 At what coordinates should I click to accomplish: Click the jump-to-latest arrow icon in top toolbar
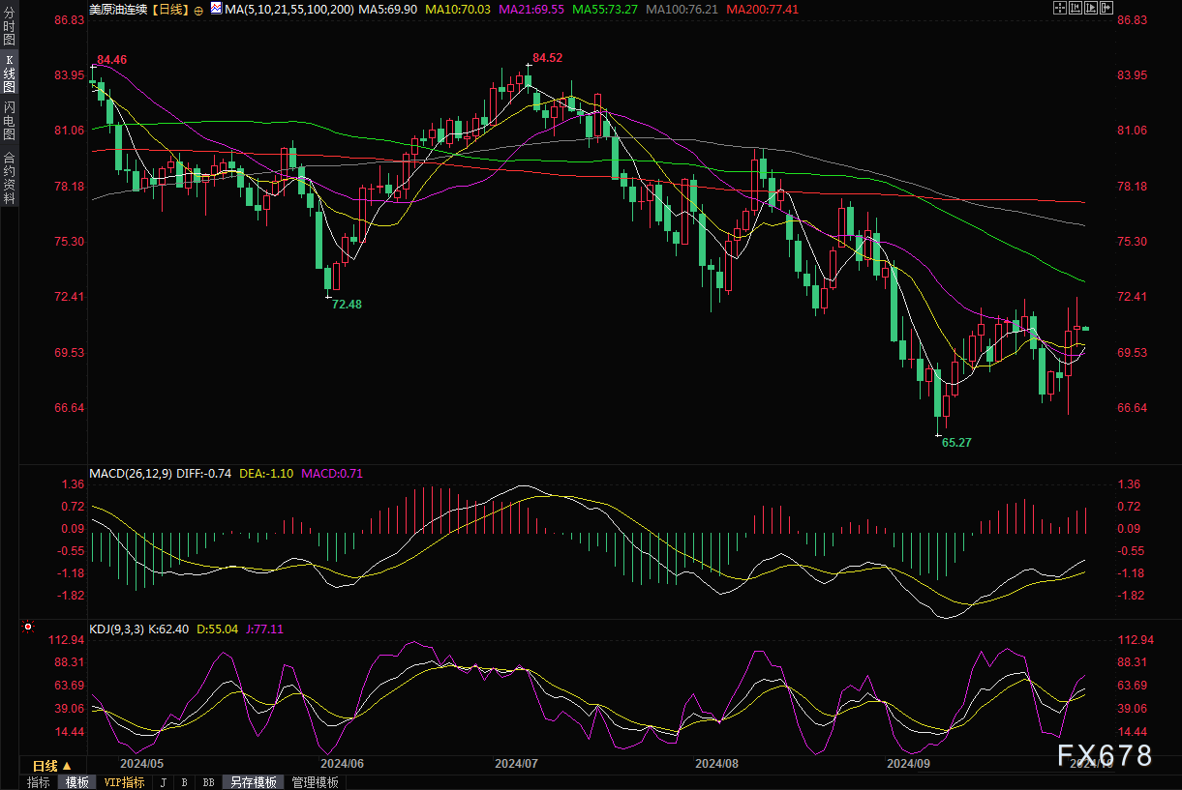pyautogui.click(x=1106, y=8)
